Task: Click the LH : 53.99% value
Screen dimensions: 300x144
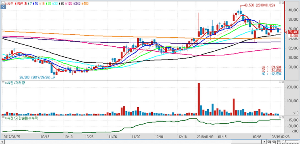Action: [x=272, y=68]
